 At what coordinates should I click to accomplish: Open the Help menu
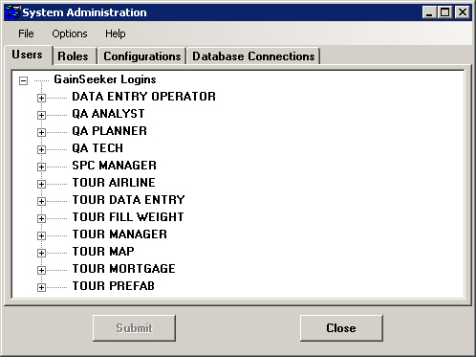pos(116,33)
